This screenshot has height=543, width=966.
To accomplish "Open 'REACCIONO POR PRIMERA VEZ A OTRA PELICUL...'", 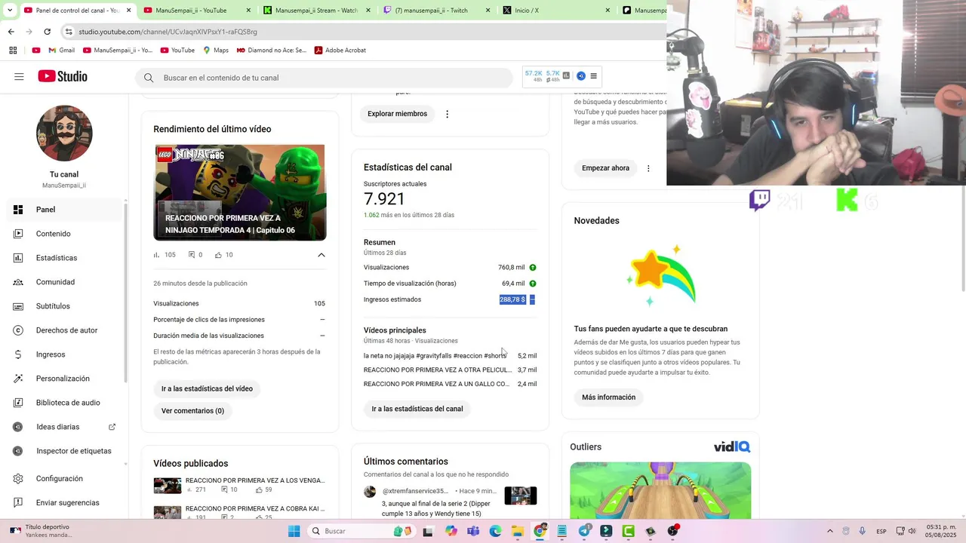I will [438, 370].
